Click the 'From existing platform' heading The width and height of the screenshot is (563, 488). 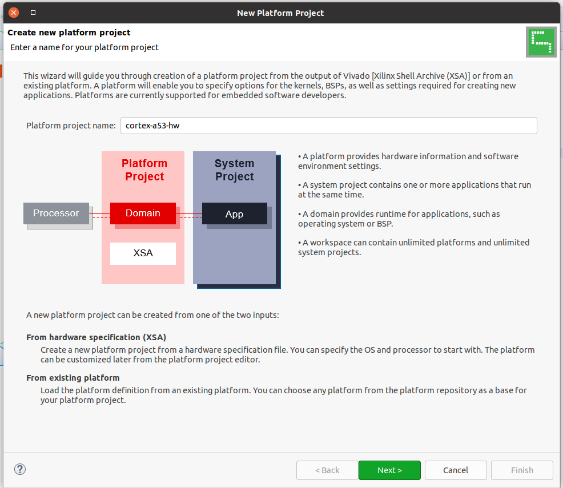tap(73, 378)
